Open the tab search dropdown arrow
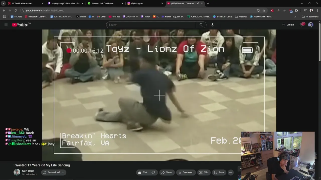321x180 pixels. 3,3
